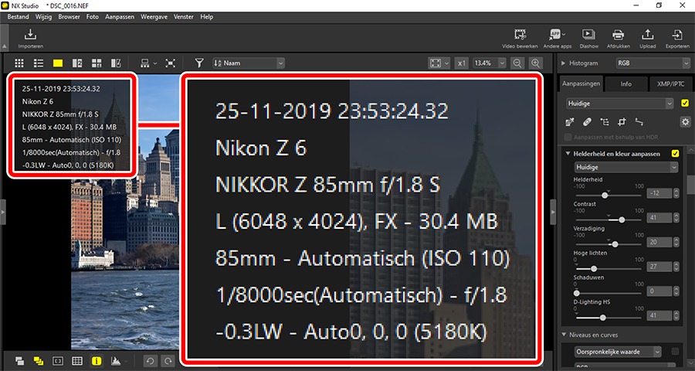Click the Contrast slider handle

(622, 220)
